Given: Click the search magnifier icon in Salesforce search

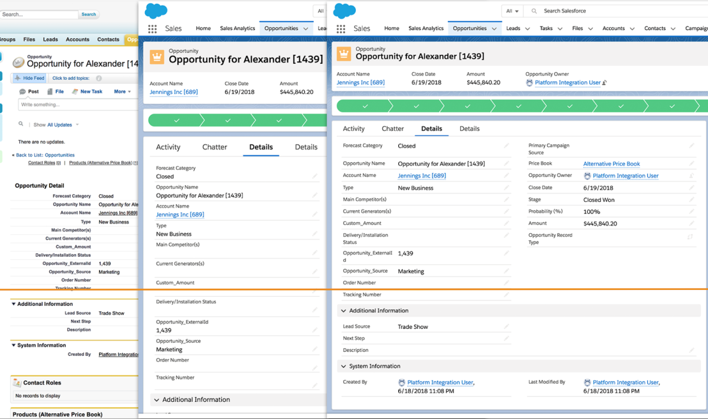Looking at the screenshot, I should coord(534,11).
